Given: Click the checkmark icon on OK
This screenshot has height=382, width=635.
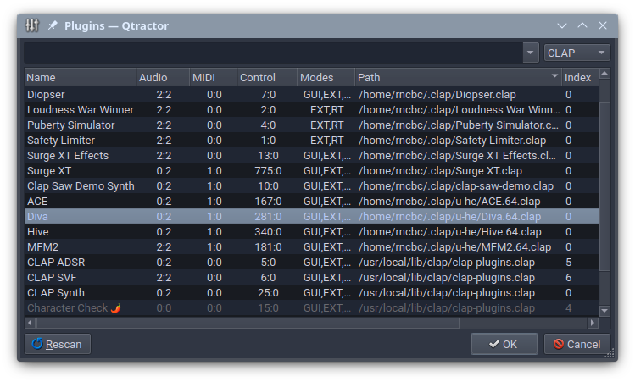Looking at the screenshot, I should coord(493,345).
